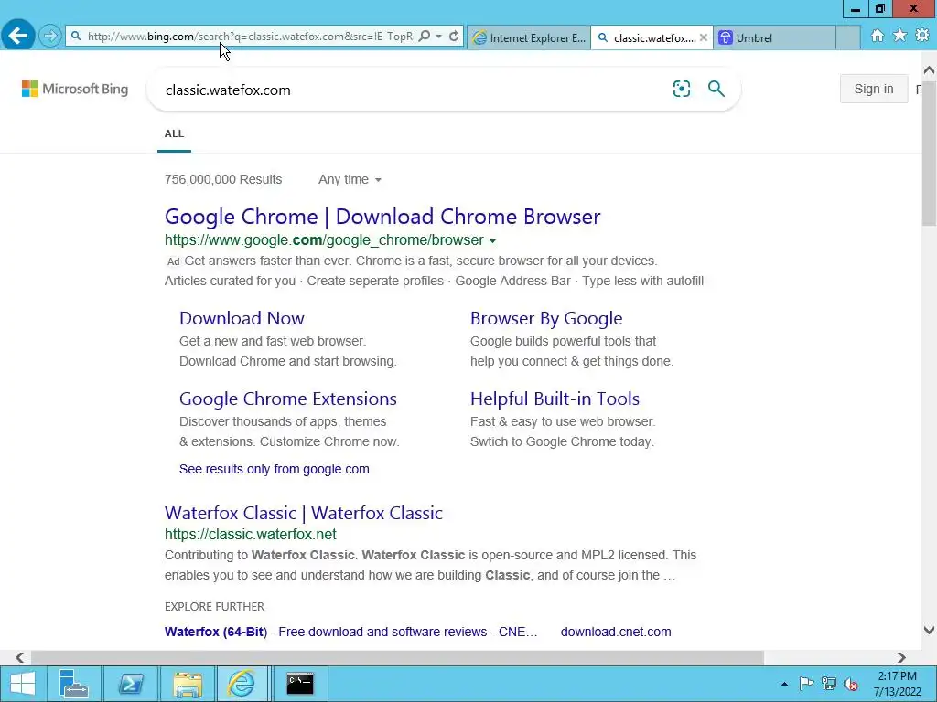Viewport: 937px width, 702px height.
Task: Open the browser Home icon
Action: click(878, 36)
